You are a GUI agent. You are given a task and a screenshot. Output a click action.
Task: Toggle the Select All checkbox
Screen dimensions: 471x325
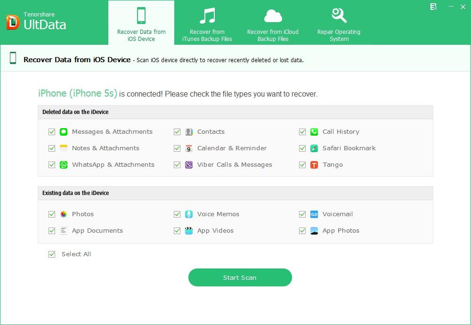click(x=52, y=254)
